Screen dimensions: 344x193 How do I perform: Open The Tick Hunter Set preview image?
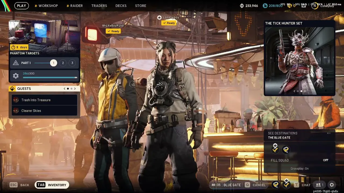[299, 61]
